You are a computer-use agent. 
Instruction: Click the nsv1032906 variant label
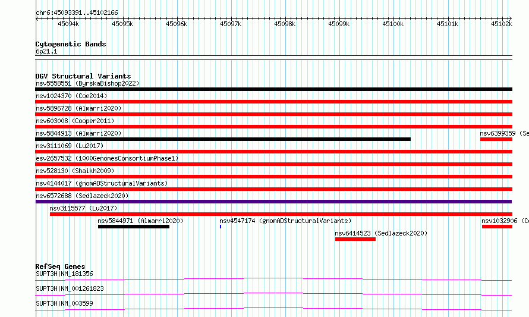505,221
